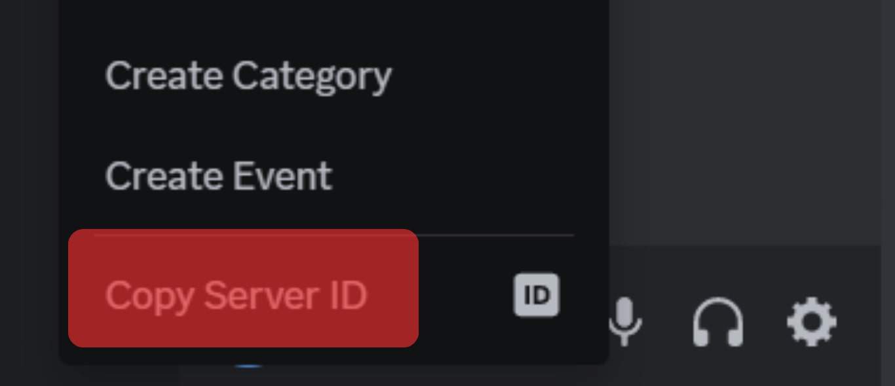Viewport: 895px width, 386px height.
Task: Click the empty dark area above the gear
Action: coord(745,122)
